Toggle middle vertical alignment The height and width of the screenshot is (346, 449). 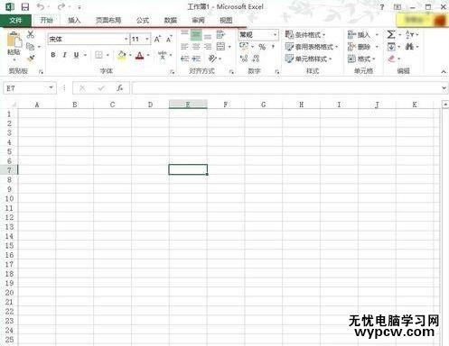[x=196, y=35]
